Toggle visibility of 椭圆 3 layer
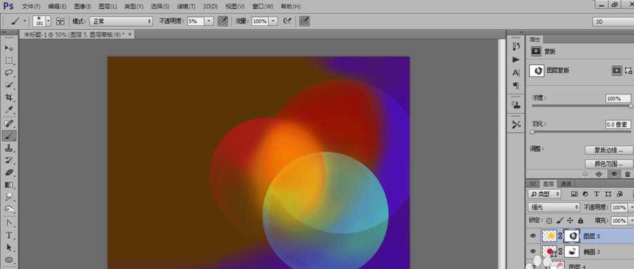This screenshot has width=634, height=269. 532,252
